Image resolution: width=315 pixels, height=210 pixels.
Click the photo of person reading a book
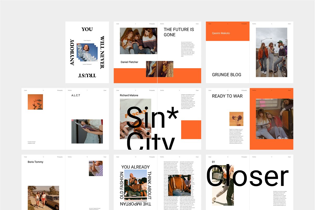[x=87, y=131]
